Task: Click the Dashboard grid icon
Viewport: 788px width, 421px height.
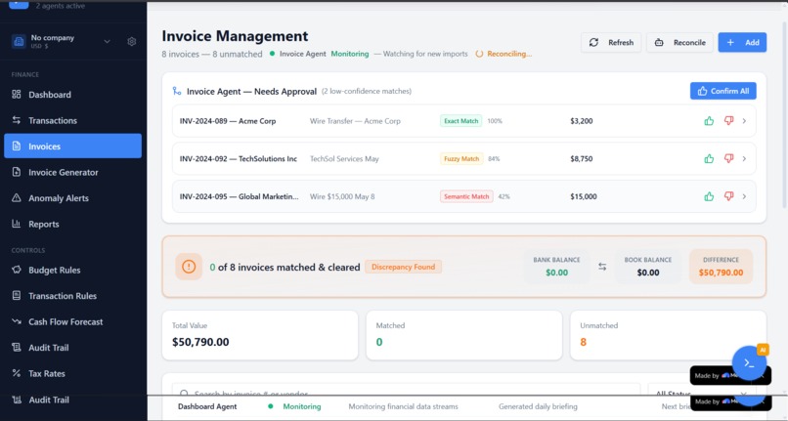Action: [17, 94]
